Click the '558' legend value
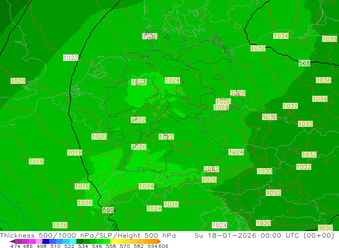The image size is (339, 248). 111,246
